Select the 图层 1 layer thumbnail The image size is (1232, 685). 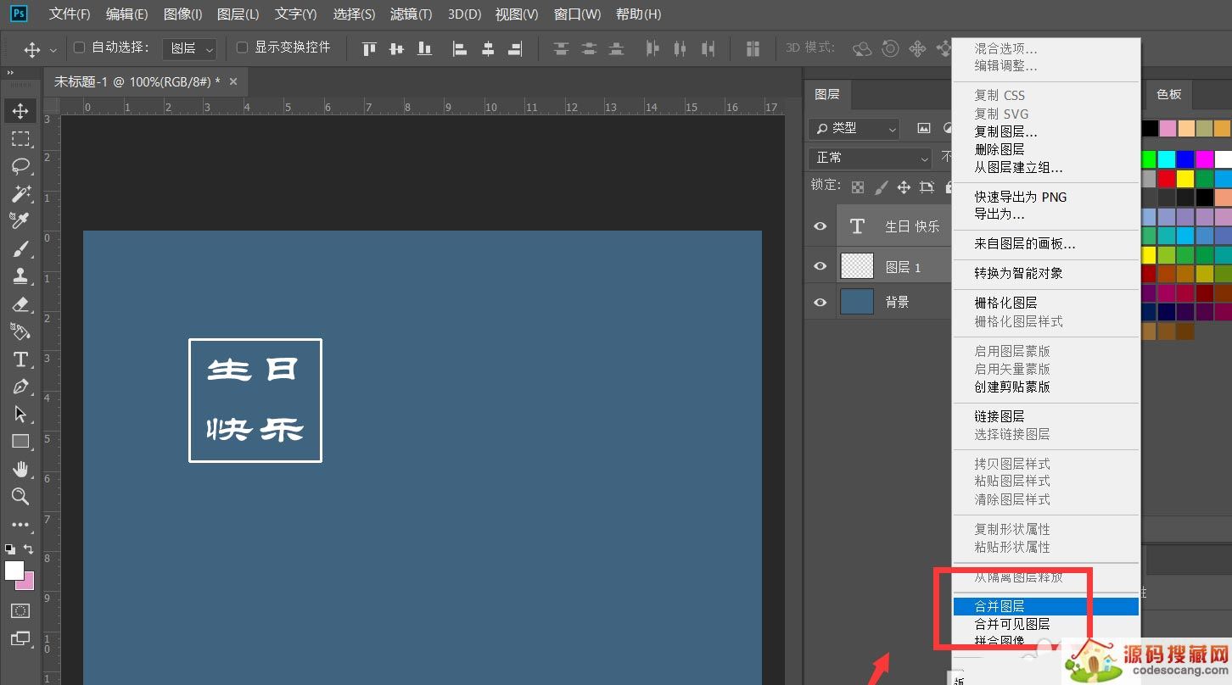[857, 266]
